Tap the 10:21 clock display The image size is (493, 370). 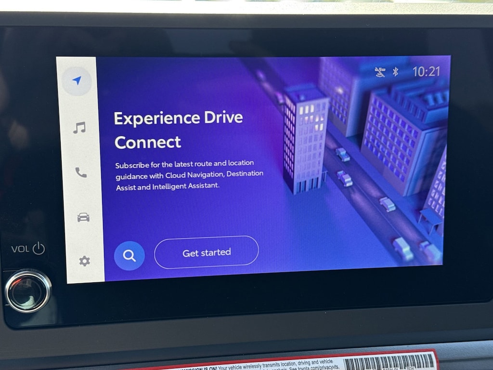point(426,72)
